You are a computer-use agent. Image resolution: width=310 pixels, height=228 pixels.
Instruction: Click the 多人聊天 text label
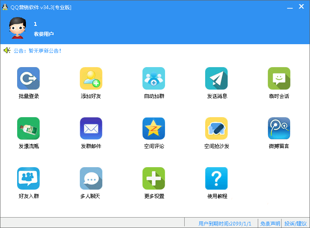pos(90,196)
